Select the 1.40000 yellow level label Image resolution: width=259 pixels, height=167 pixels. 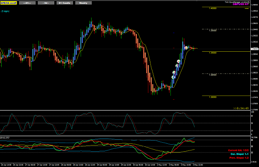click(213, 8)
